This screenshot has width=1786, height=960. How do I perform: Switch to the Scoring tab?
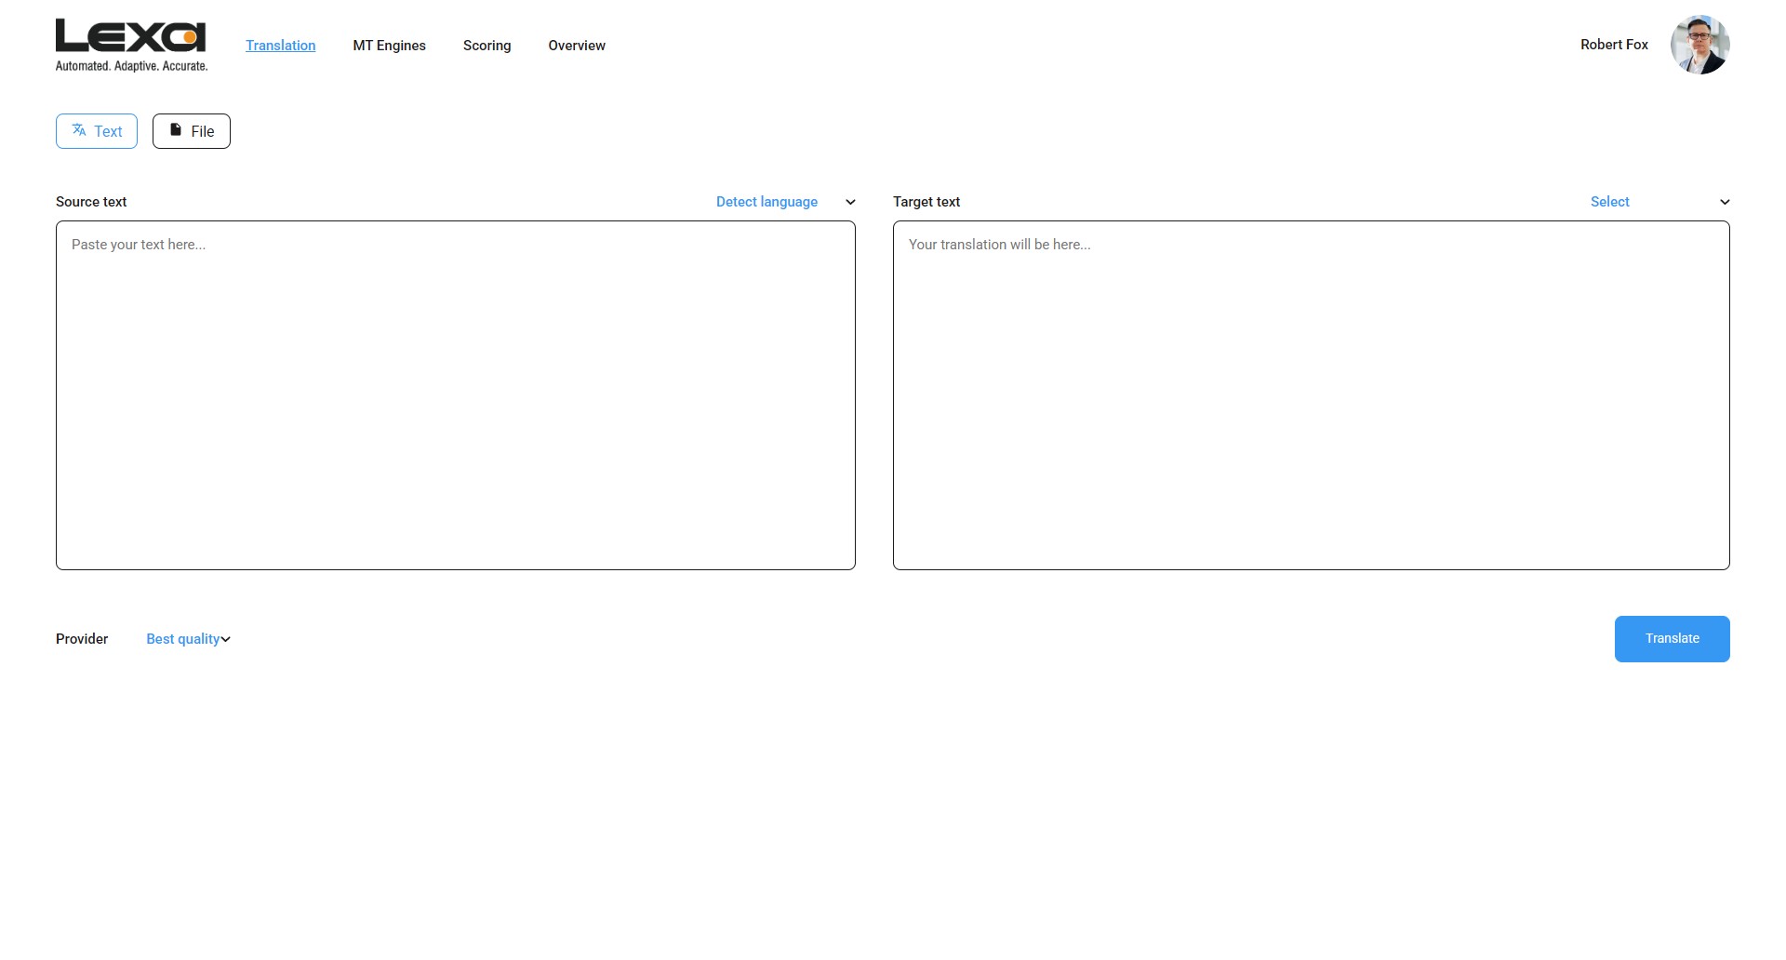click(x=486, y=46)
